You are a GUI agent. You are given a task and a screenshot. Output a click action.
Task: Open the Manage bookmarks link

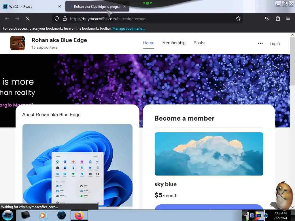pos(129,28)
